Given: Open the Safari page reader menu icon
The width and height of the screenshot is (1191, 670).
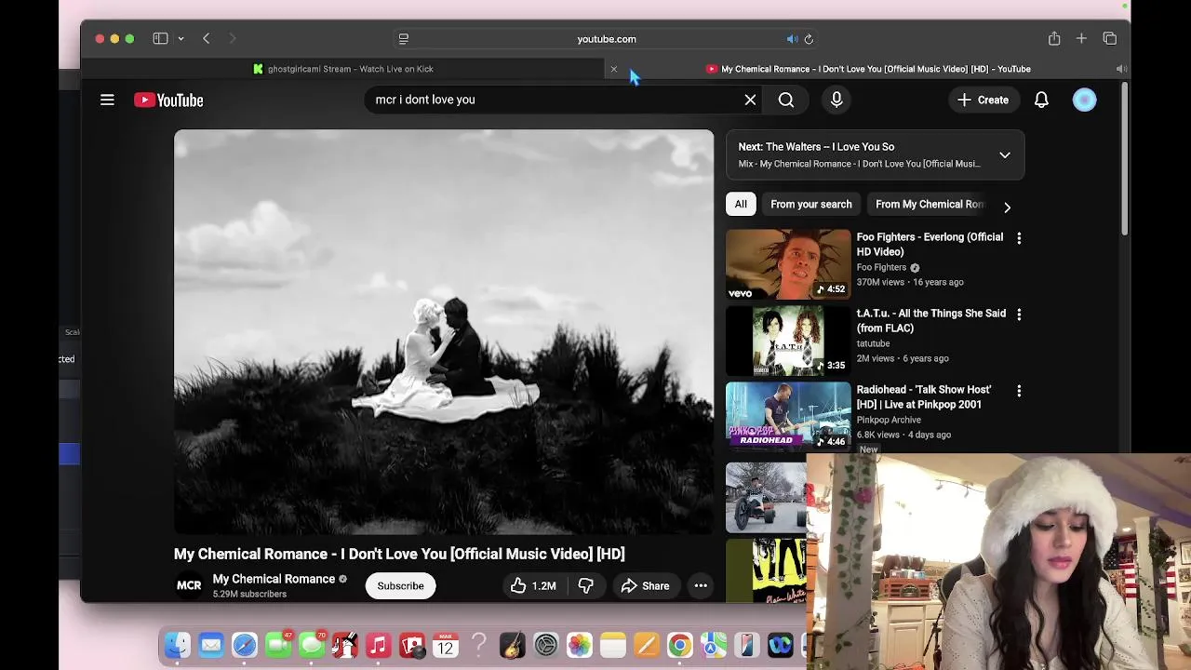Looking at the screenshot, I should (403, 39).
